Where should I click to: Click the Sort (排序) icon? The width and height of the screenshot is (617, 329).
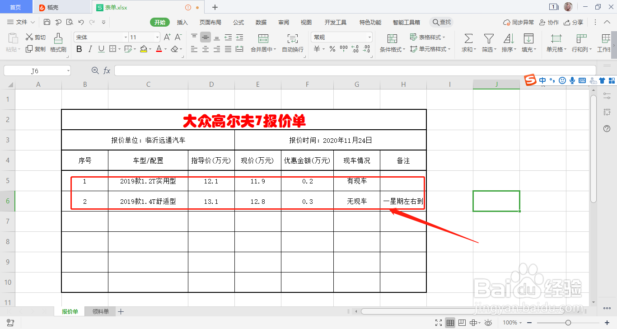(x=509, y=38)
